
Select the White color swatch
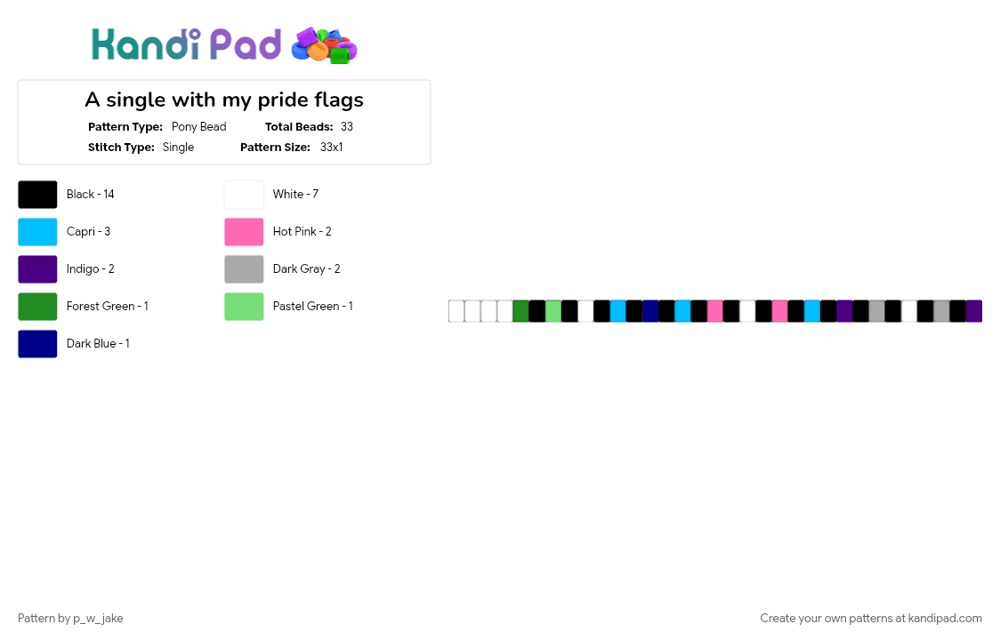[x=244, y=195]
